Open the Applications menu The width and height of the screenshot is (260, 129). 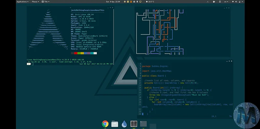coord(22,2)
